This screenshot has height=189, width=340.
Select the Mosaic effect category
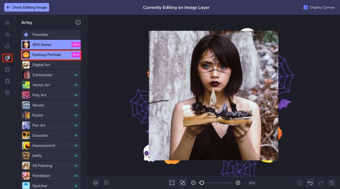point(51,105)
